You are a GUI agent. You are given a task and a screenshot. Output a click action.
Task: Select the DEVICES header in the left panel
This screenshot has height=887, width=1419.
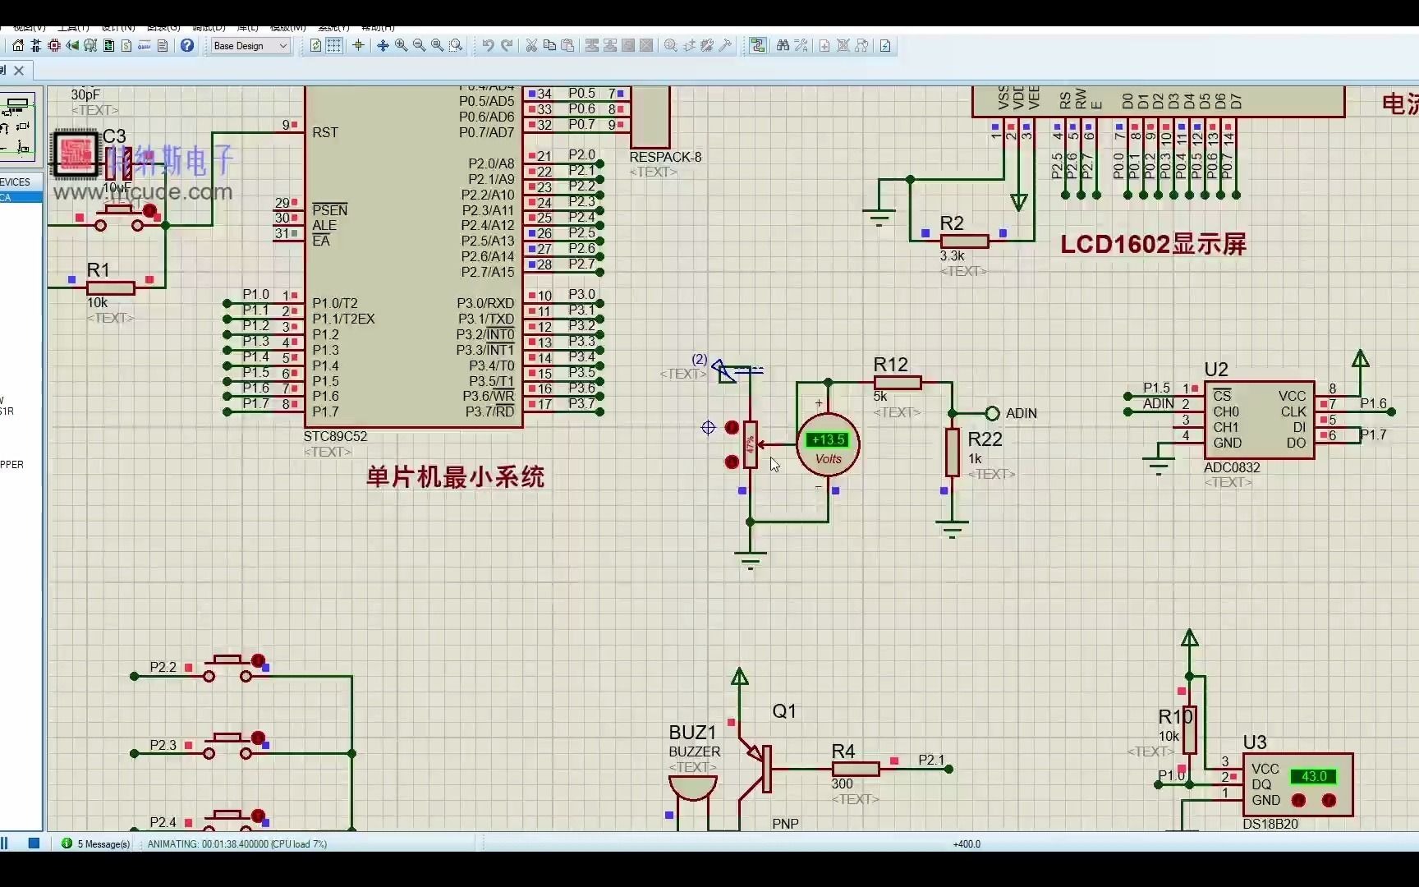tap(15, 182)
